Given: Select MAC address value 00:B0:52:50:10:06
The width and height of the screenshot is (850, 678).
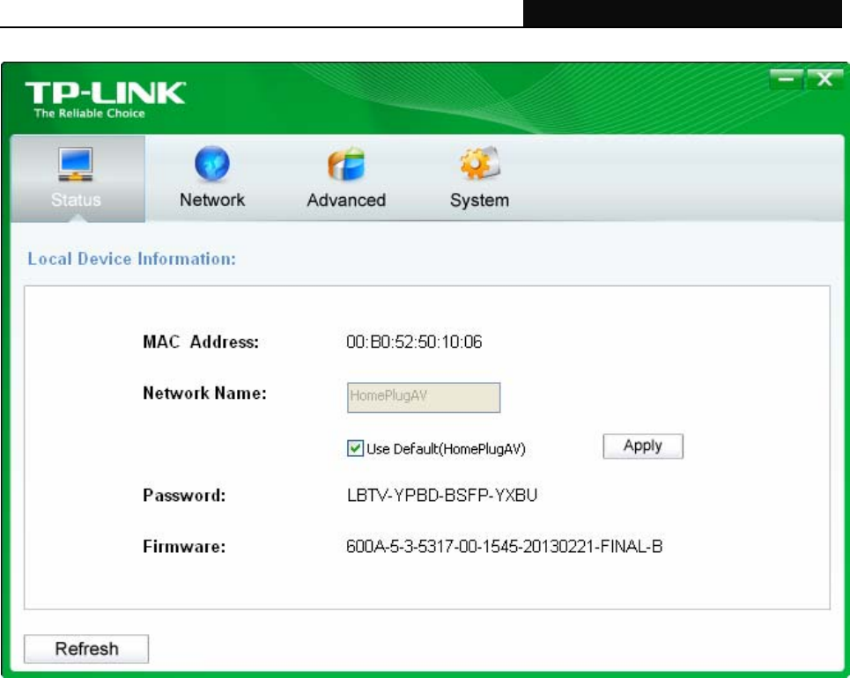Looking at the screenshot, I should (414, 342).
